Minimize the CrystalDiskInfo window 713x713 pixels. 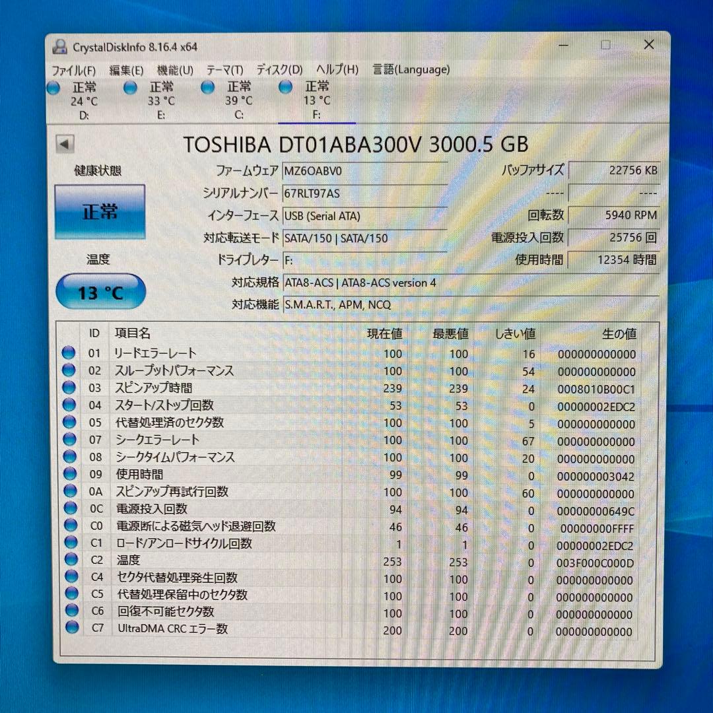coord(563,46)
